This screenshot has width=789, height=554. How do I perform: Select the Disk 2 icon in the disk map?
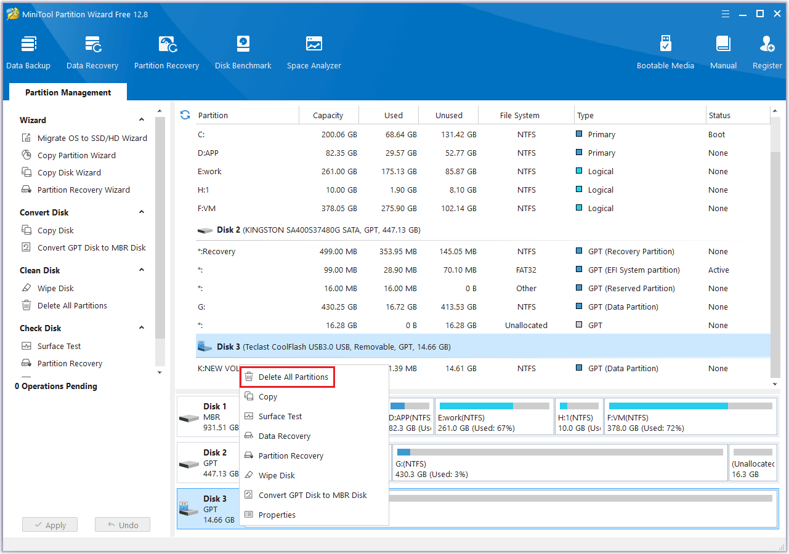pyautogui.click(x=189, y=464)
